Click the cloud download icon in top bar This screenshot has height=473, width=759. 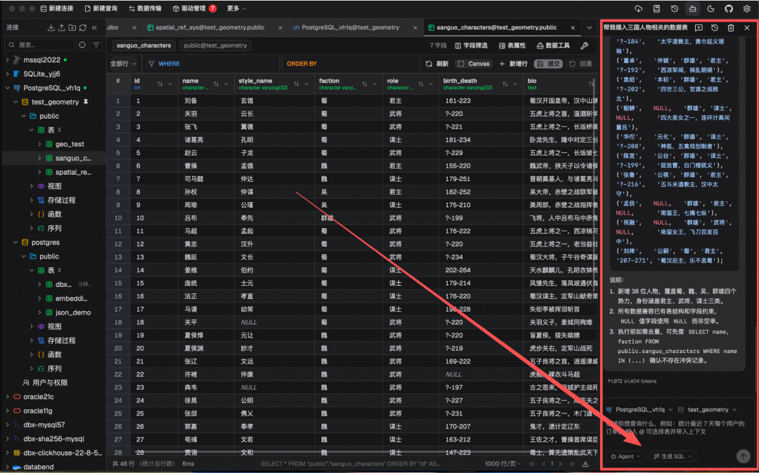pos(638,8)
